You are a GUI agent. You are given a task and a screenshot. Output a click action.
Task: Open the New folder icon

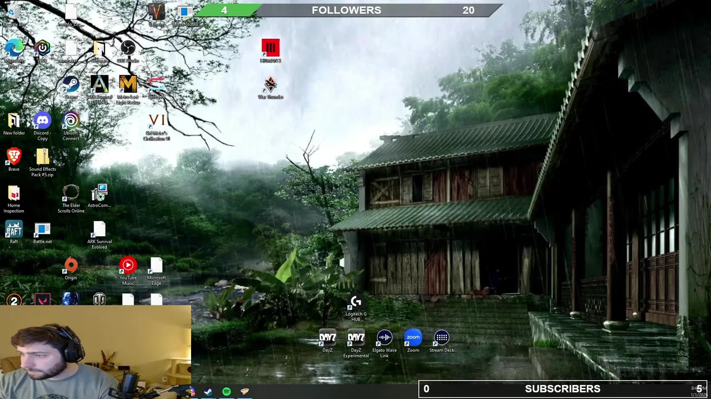pyautogui.click(x=14, y=124)
